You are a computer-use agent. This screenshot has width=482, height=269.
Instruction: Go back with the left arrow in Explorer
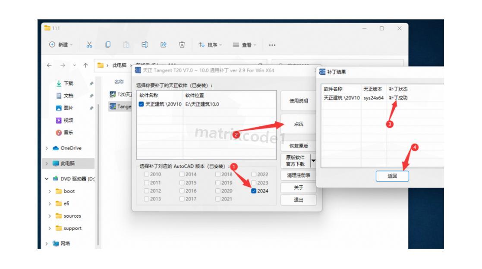pos(49,66)
